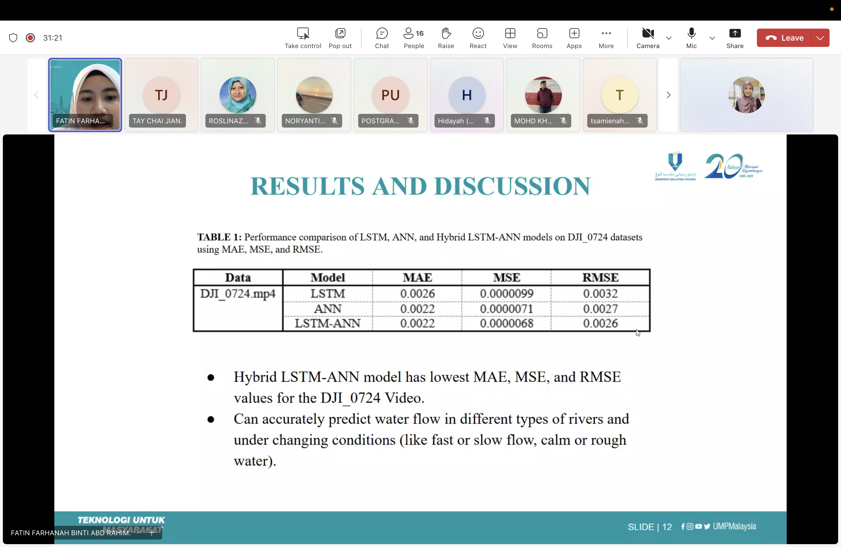Select Hidayah participant tile

click(467, 95)
